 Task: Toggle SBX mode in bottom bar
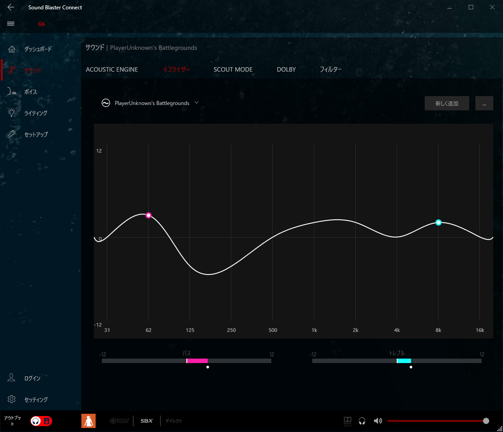click(x=146, y=421)
